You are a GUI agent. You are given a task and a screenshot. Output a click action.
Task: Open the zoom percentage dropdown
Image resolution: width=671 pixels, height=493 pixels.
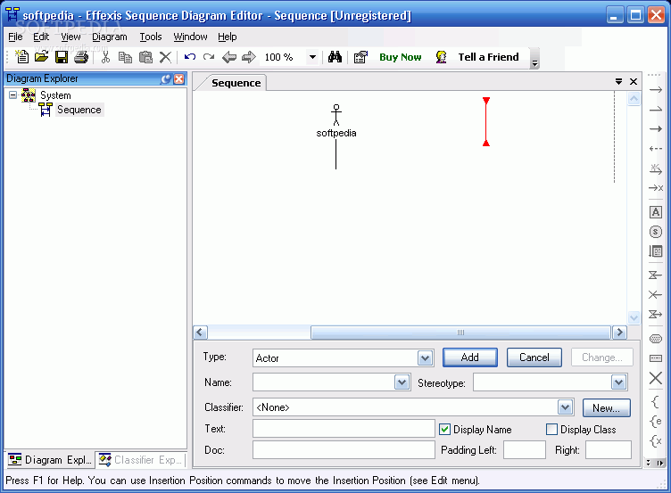[313, 57]
